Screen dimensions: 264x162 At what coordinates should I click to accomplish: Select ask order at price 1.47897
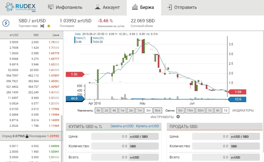click(x=32, y=76)
